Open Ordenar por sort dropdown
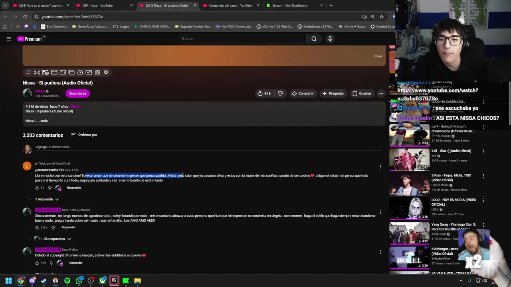 click(x=84, y=135)
